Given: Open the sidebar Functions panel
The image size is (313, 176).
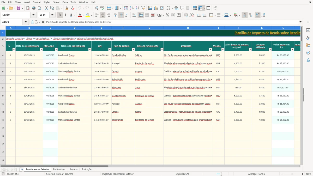Looking at the screenshot, I should 308,60.
